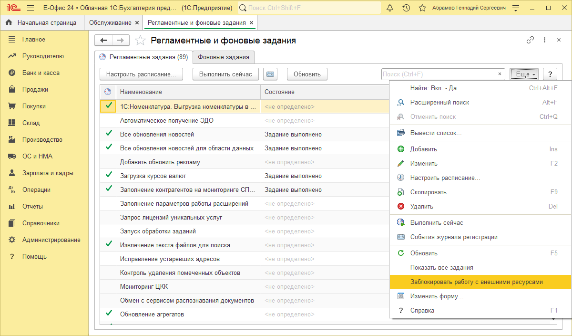The height and width of the screenshot is (336, 572).
Task: Click the Администрирование gear icon
Action: pos(12,240)
